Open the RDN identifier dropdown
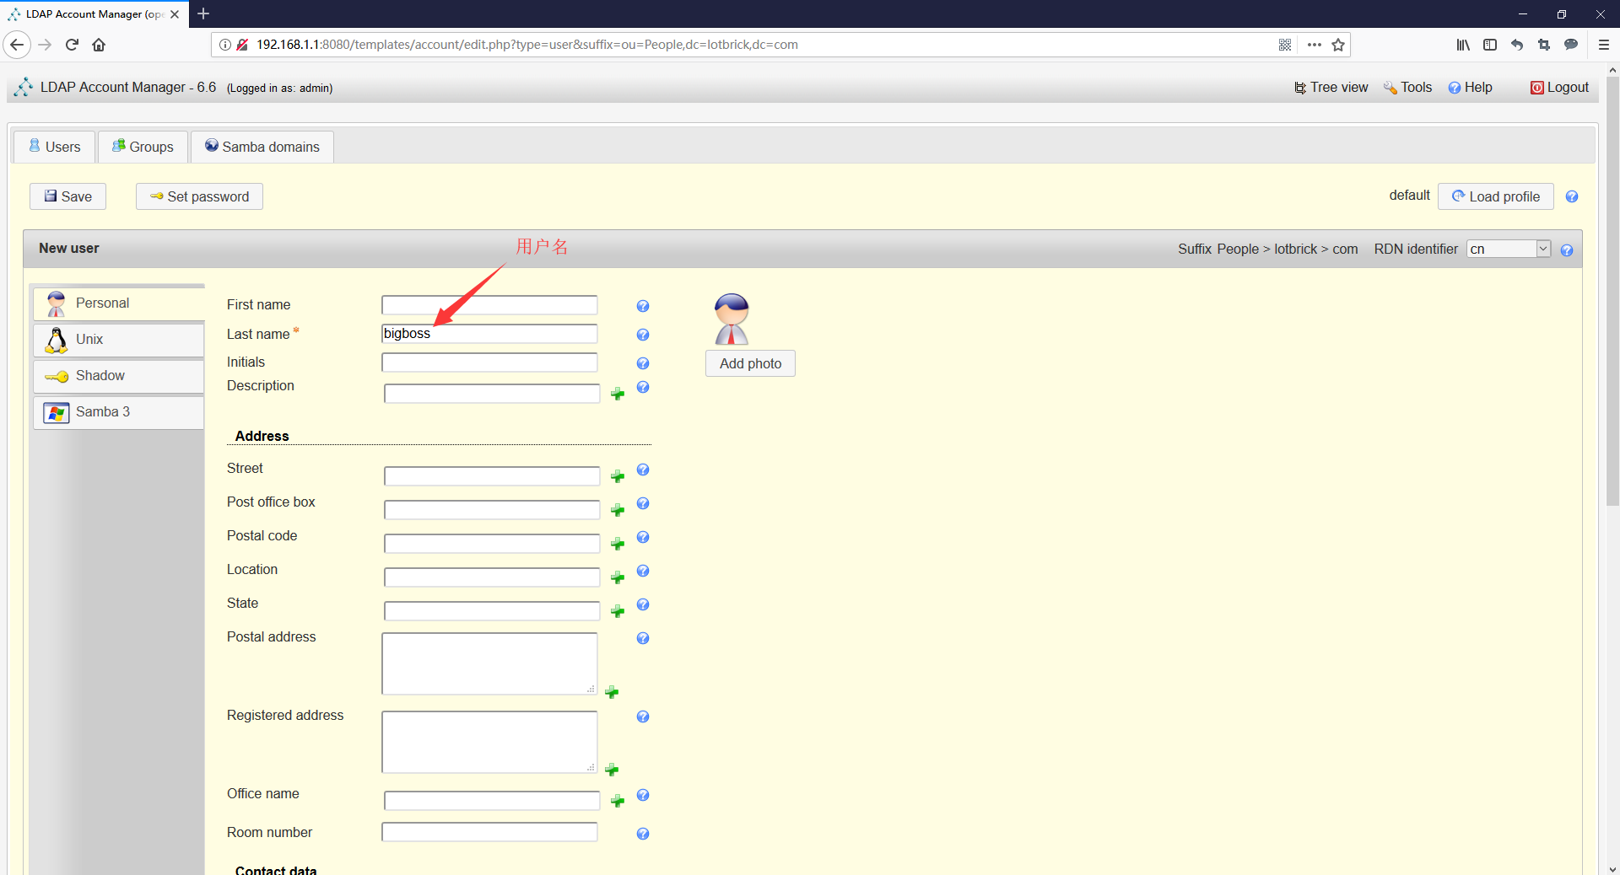This screenshot has width=1620, height=875. (1509, 249)
